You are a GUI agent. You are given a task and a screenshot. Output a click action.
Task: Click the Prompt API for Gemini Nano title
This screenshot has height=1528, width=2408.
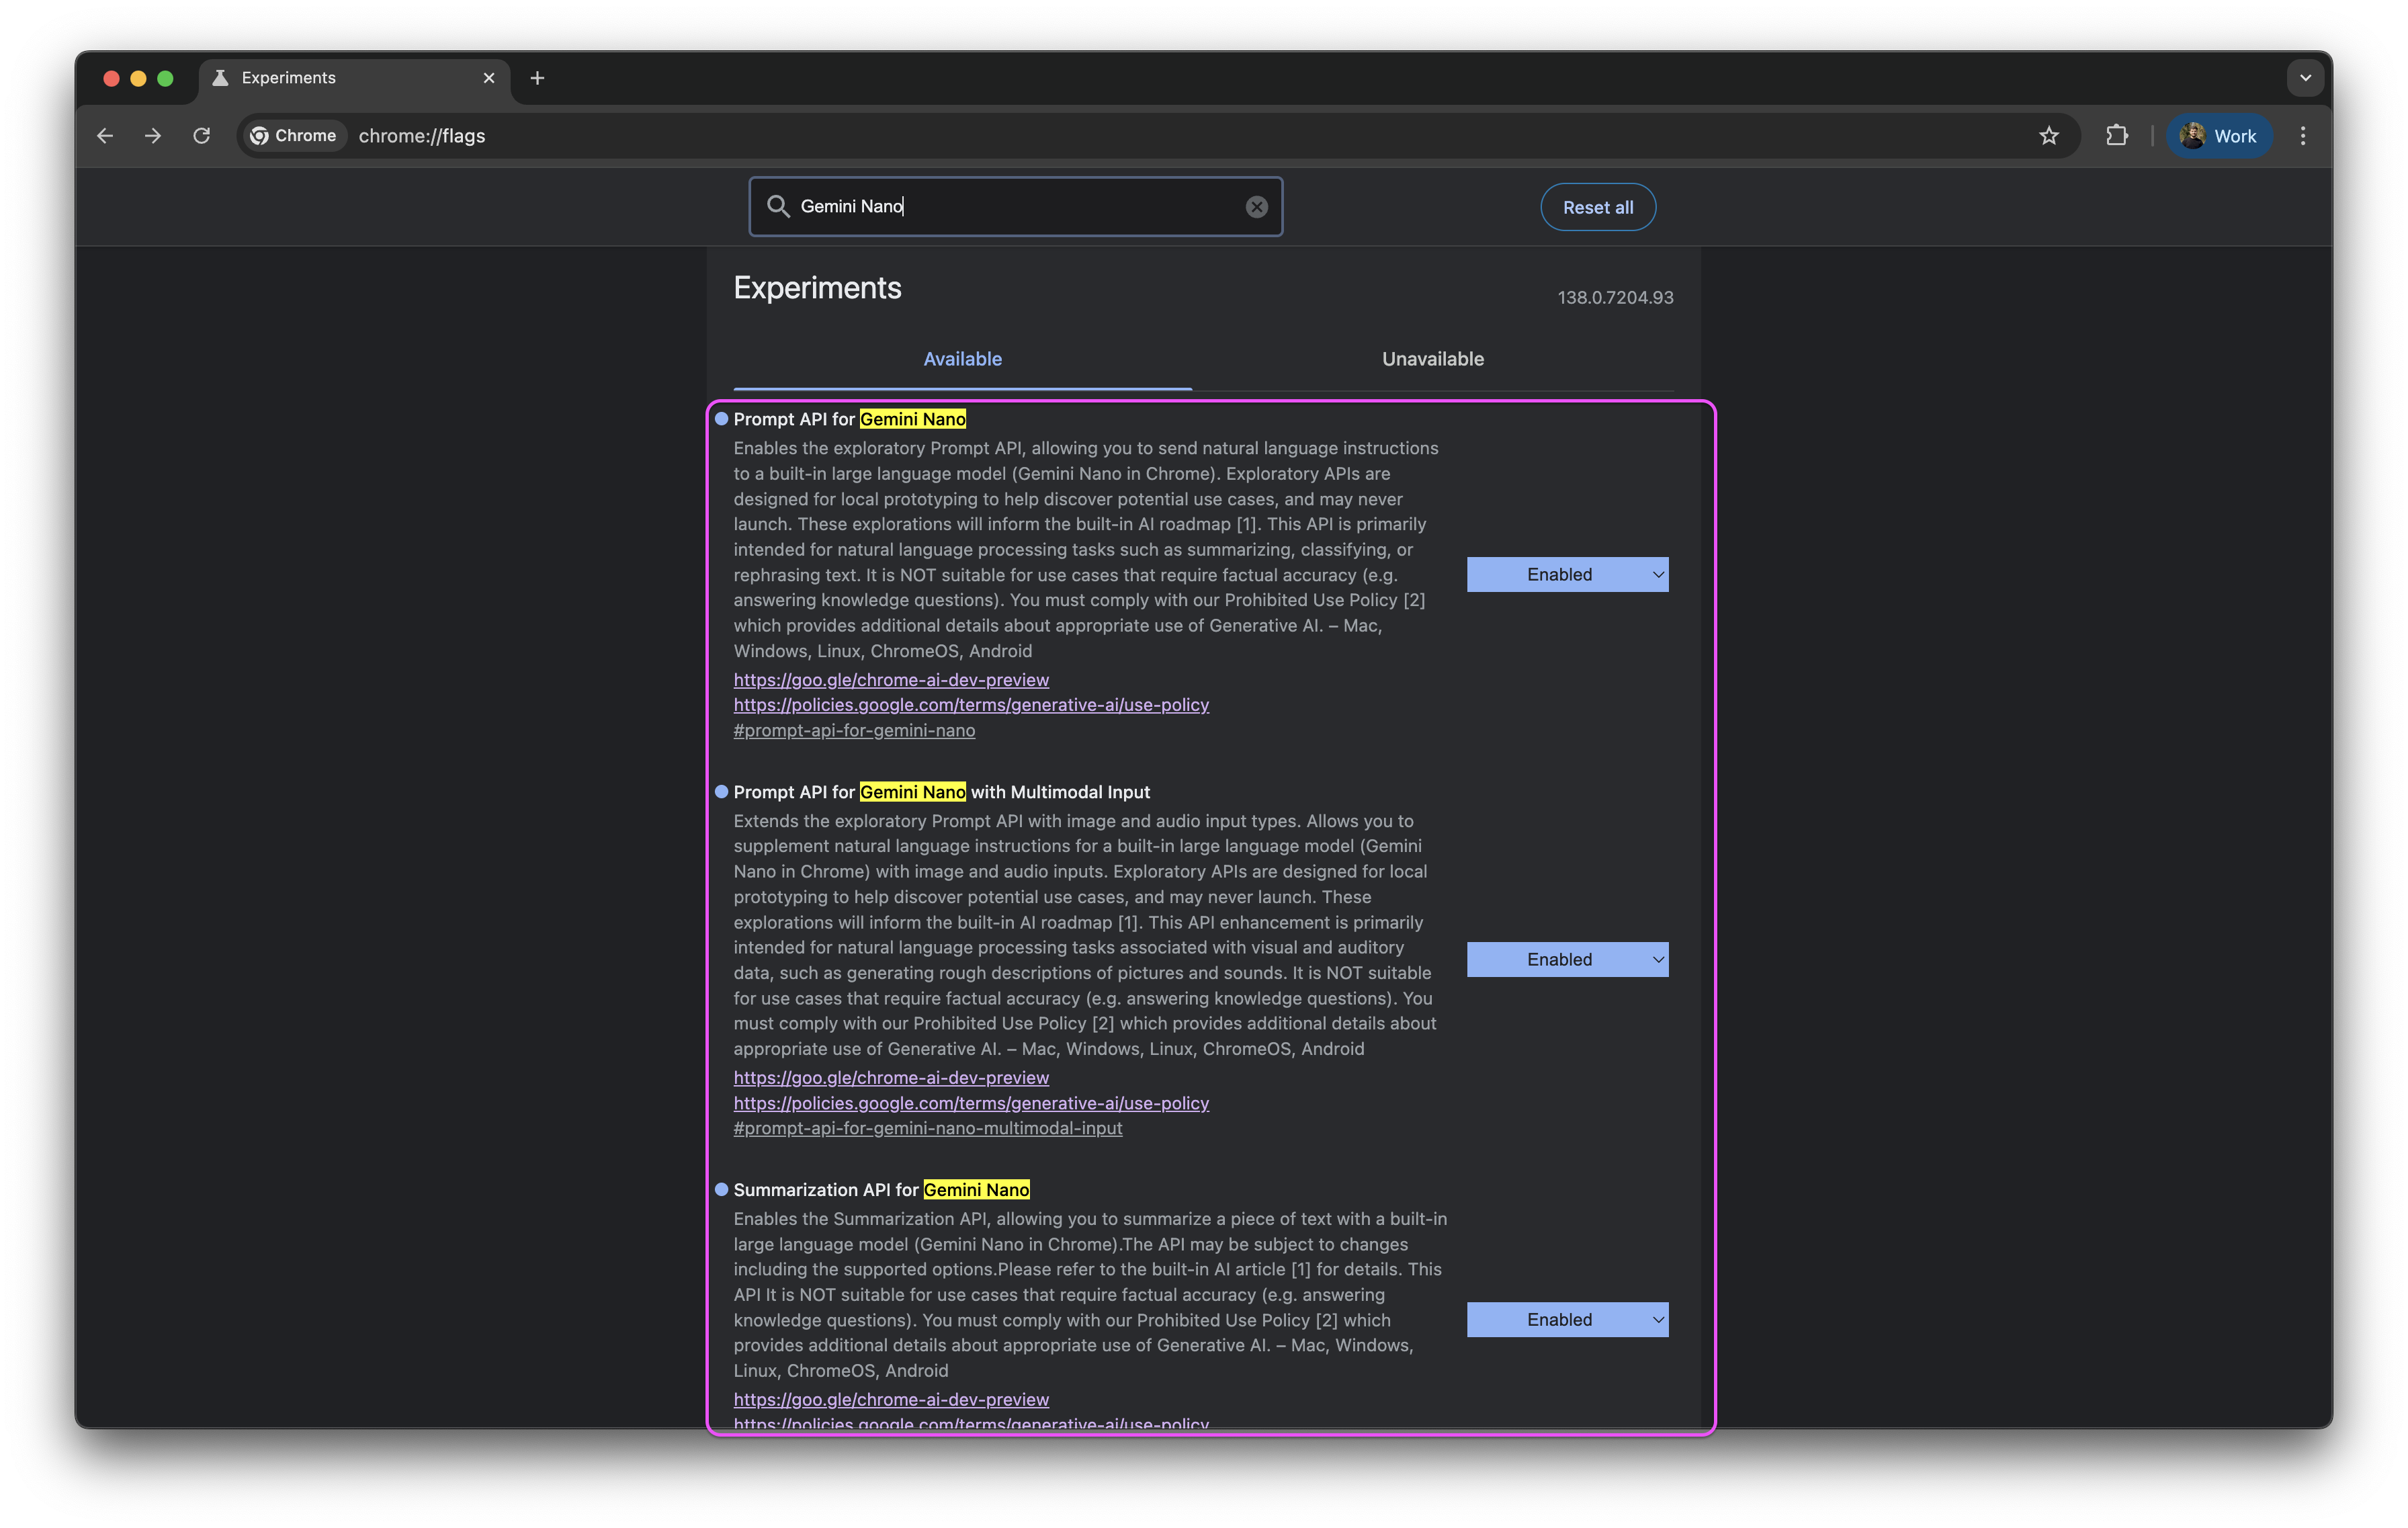tap(850, 419)
